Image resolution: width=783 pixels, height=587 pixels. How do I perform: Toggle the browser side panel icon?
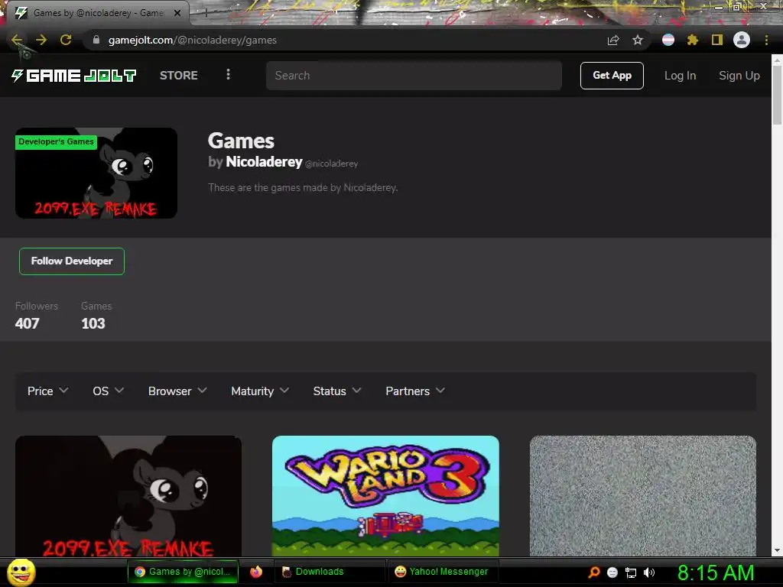717,40
